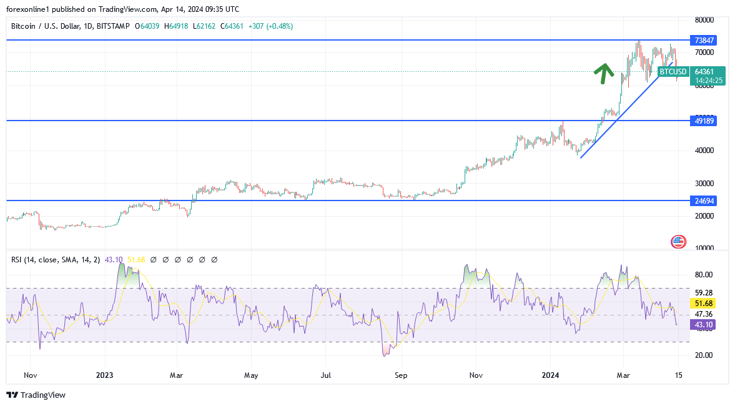Screen dimensions: 735x406
Task: Click the last ∅ symbol beside the RSI values
Action: pyautogui.click(x=214, y=259)
